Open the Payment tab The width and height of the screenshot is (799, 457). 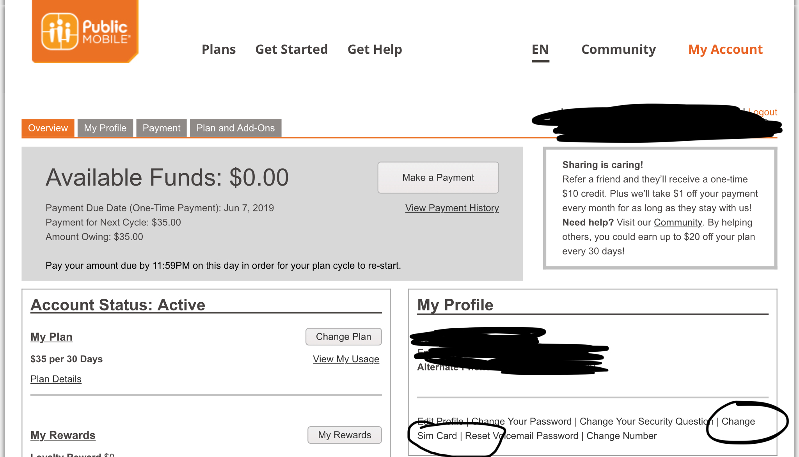tap(162, 128)
